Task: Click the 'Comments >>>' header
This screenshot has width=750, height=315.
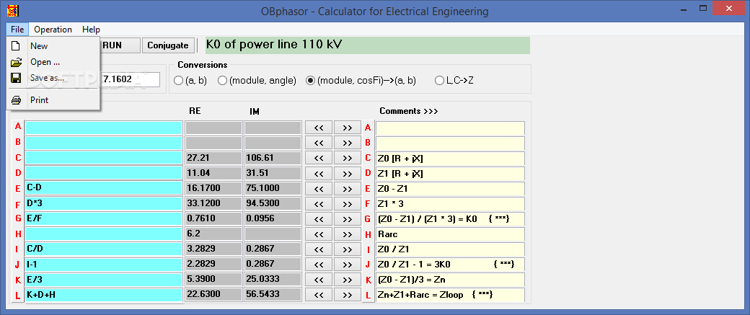Action: point(409,112)
